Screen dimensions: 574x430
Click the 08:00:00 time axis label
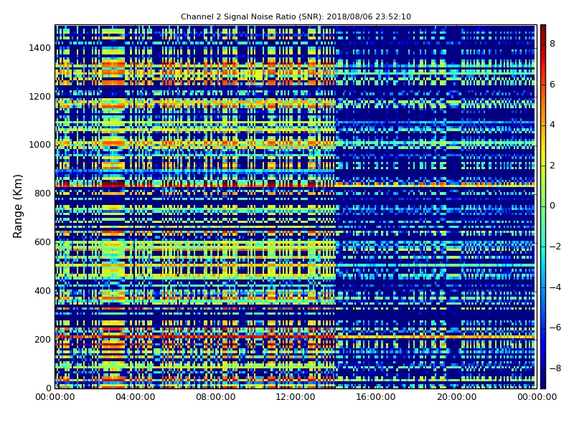click(216, 397)
